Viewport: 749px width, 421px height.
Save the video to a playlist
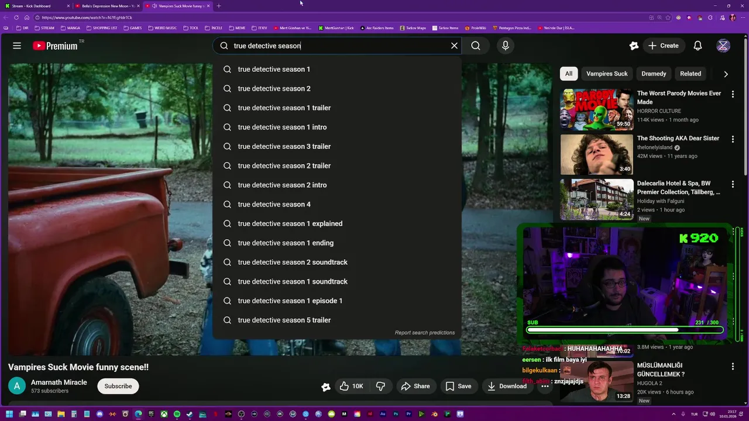(x=458, y=386)
